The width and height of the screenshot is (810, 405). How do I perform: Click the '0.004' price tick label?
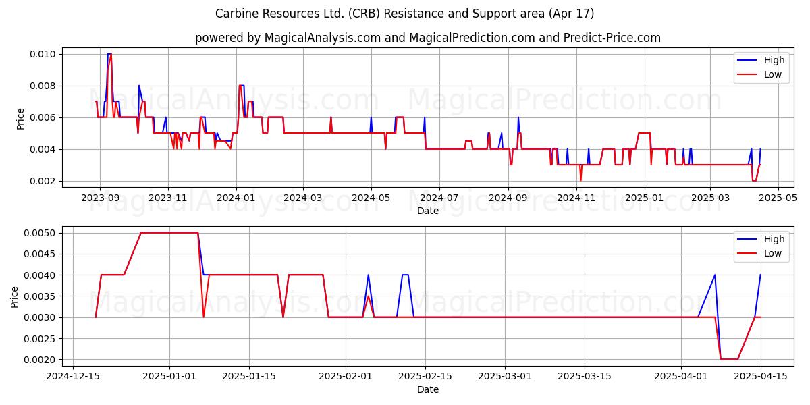(x=43, y=149)
